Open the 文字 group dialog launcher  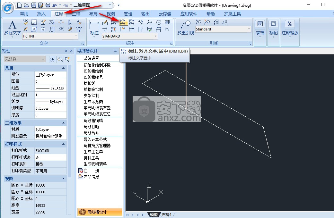(x=83, y=44)
